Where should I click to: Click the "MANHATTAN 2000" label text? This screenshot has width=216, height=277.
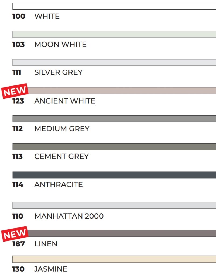point(69,216)
